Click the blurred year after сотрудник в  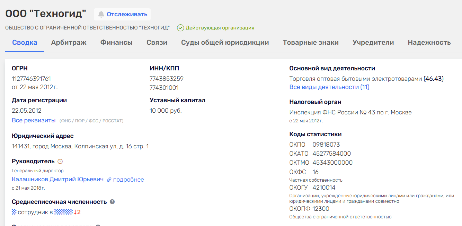tap(63, 212)
